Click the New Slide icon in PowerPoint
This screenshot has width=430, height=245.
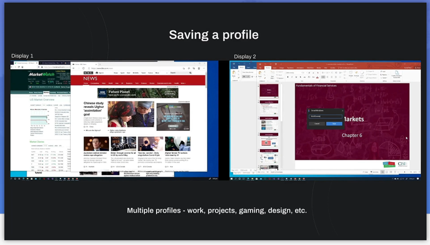tap(272, 73)
